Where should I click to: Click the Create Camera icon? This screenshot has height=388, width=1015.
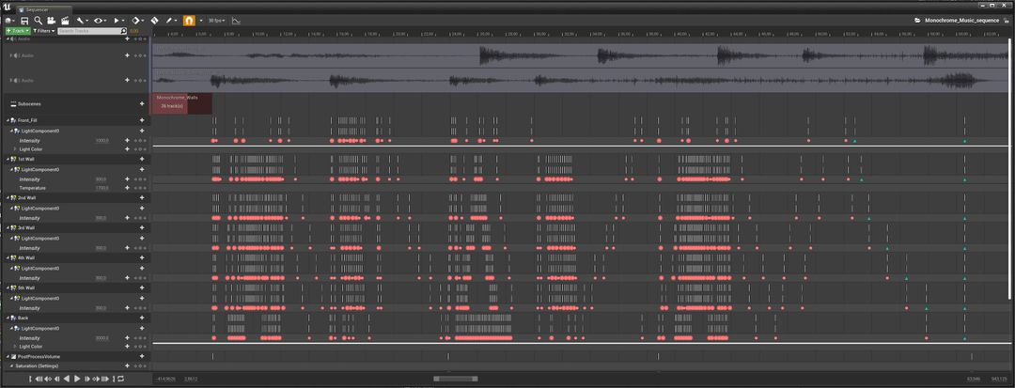click(52, 20)
